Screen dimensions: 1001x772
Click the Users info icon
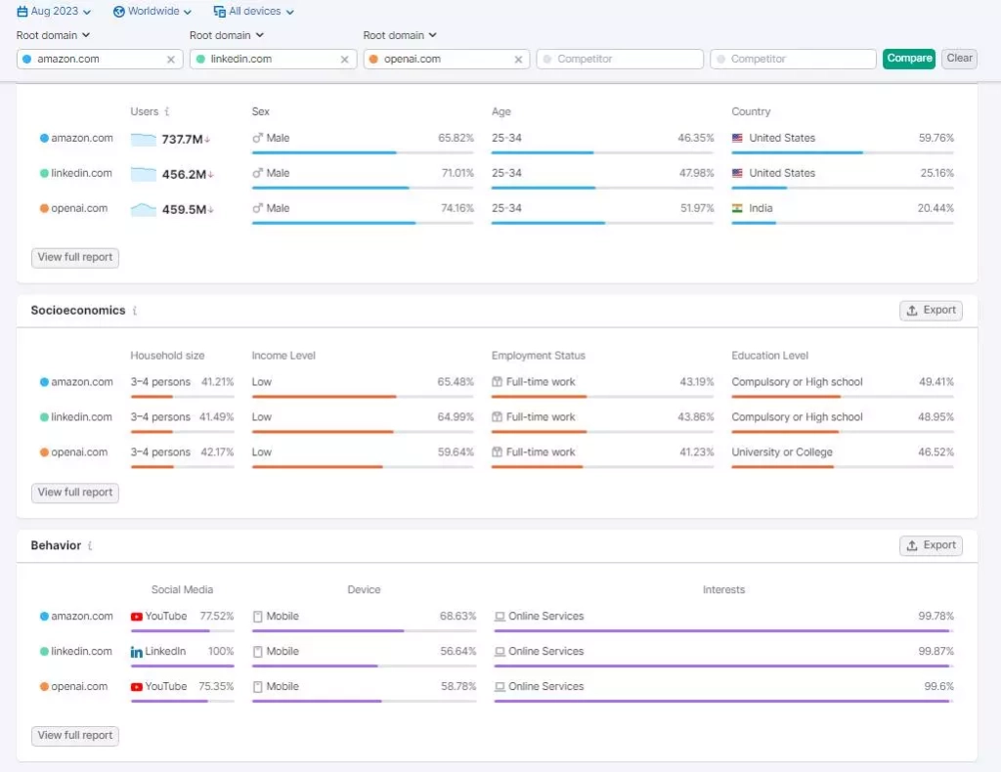click(x=166, y=111)
